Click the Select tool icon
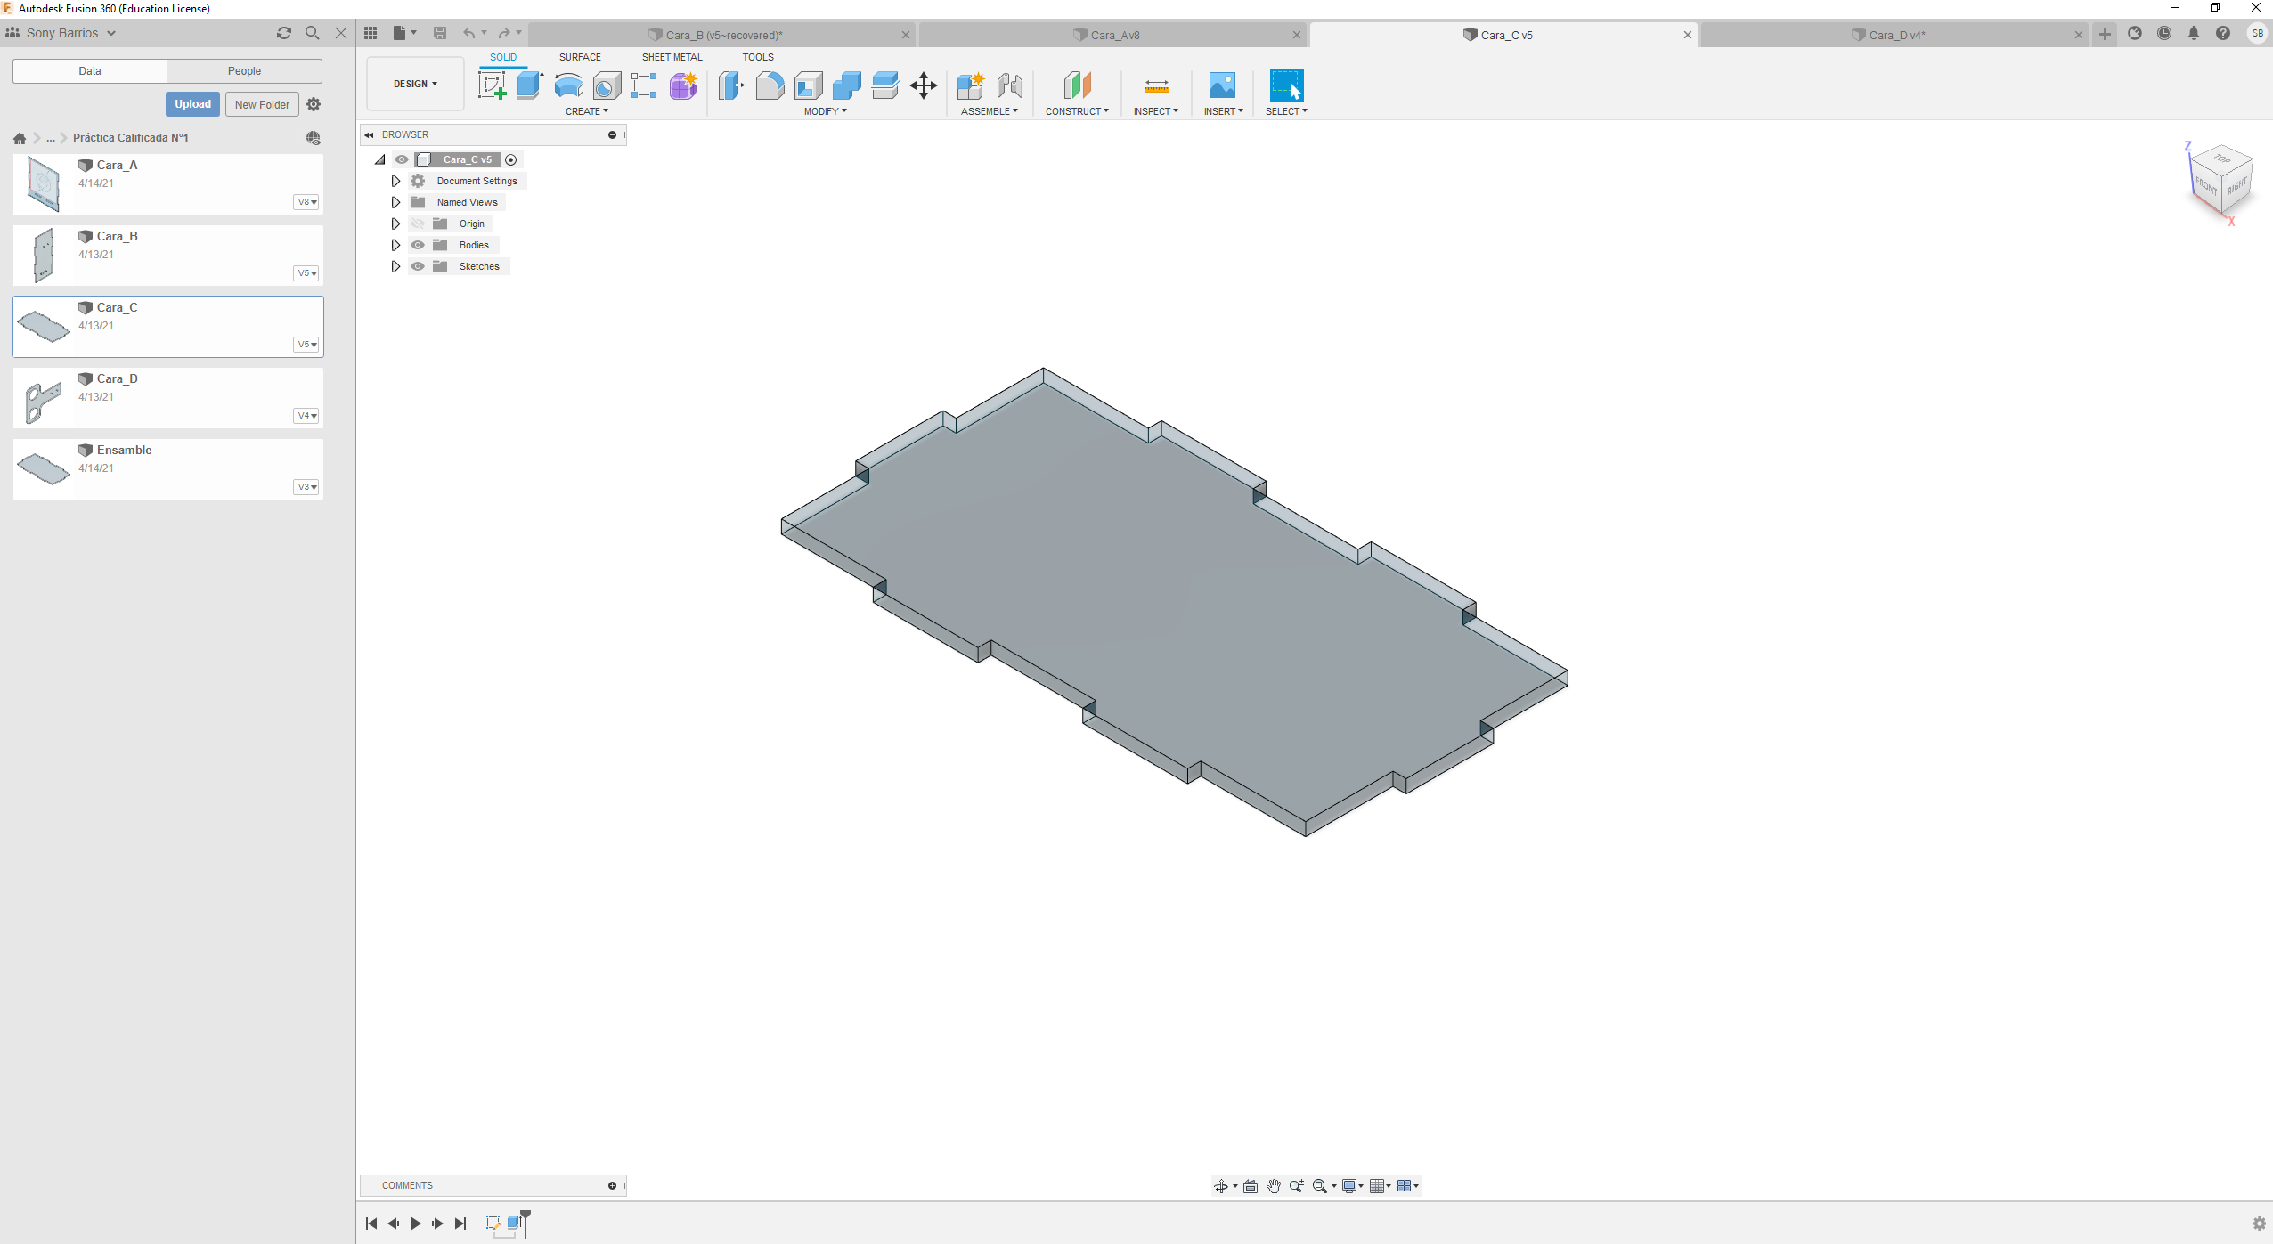This screenshot has height=1244, width=2273. (1286, 85)
